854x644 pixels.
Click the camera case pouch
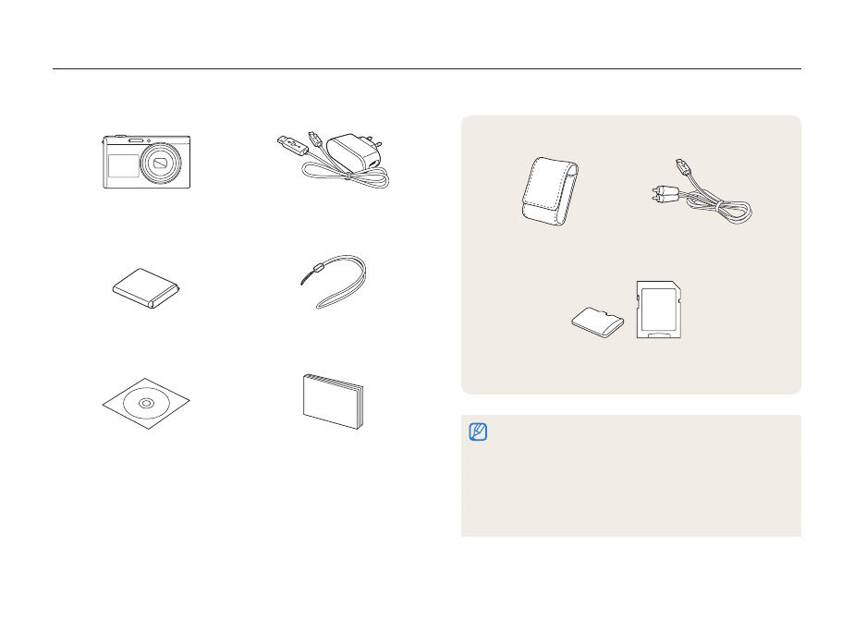[550, 191]
